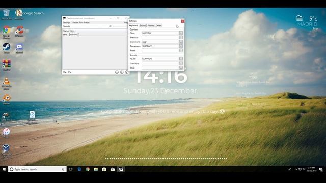
Task: Click the empty Reset counter key field
Action: pos(160,50)
